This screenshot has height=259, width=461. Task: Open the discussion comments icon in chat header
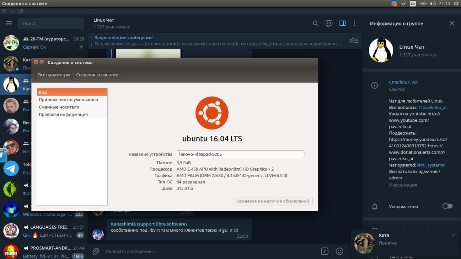coord(329,23)
